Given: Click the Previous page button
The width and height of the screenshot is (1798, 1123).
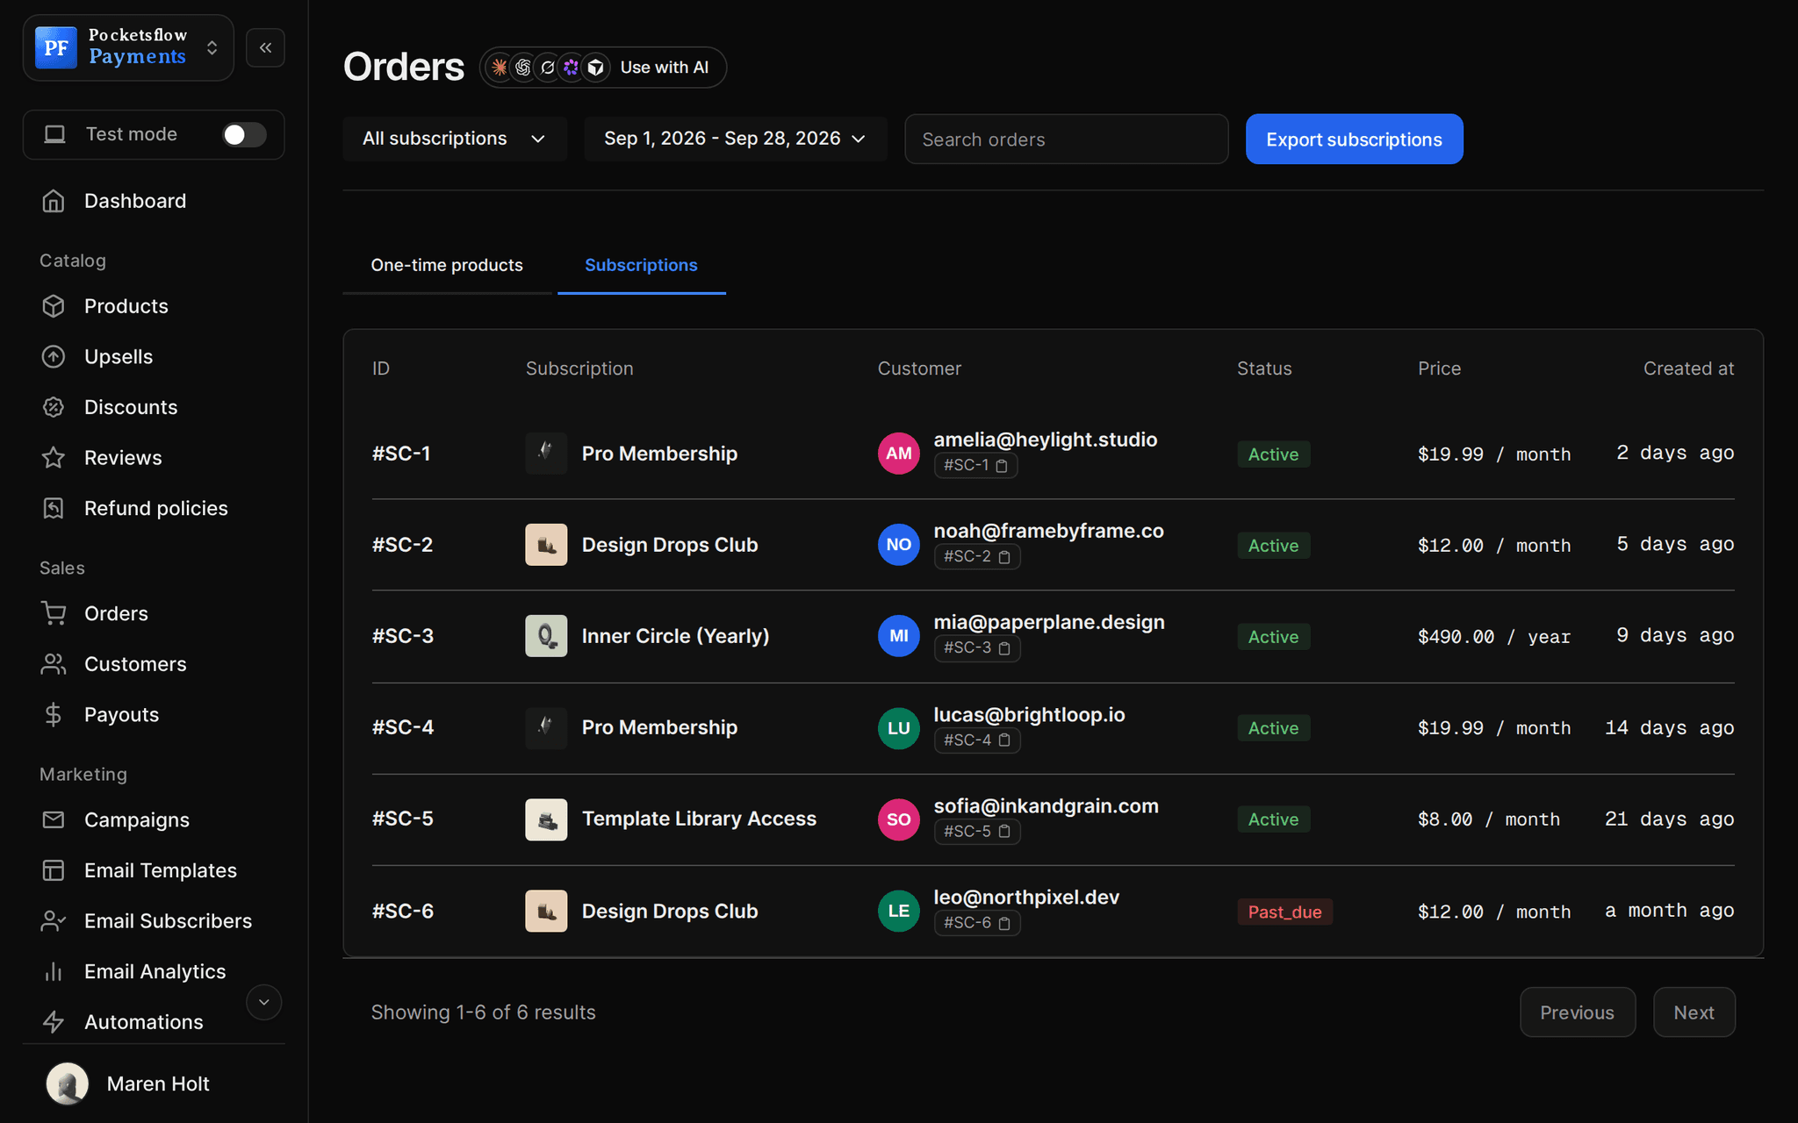Looking at the screenshot, I should pyautogui.click(x=1577, y=1012).
